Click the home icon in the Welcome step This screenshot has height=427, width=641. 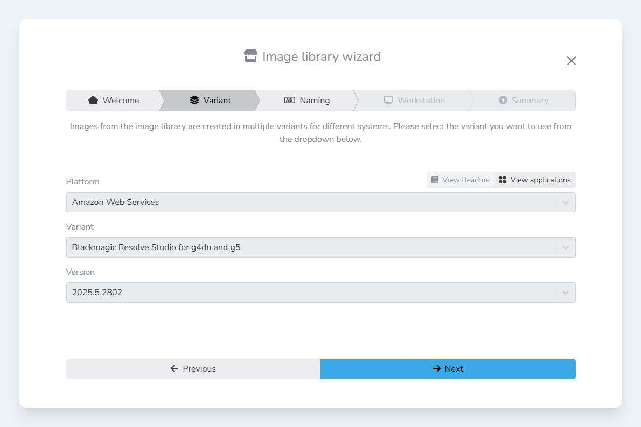pyautogui.click(x=93, y=101)
